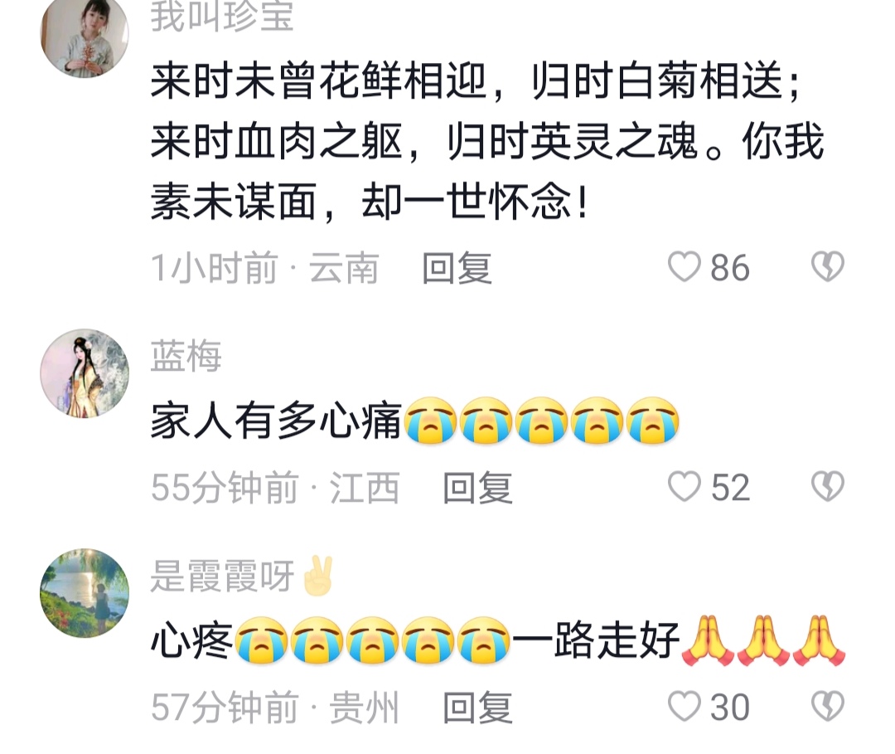Open 我叫珍宝's profile avatar
895x754 pixels.
point(85,34)
